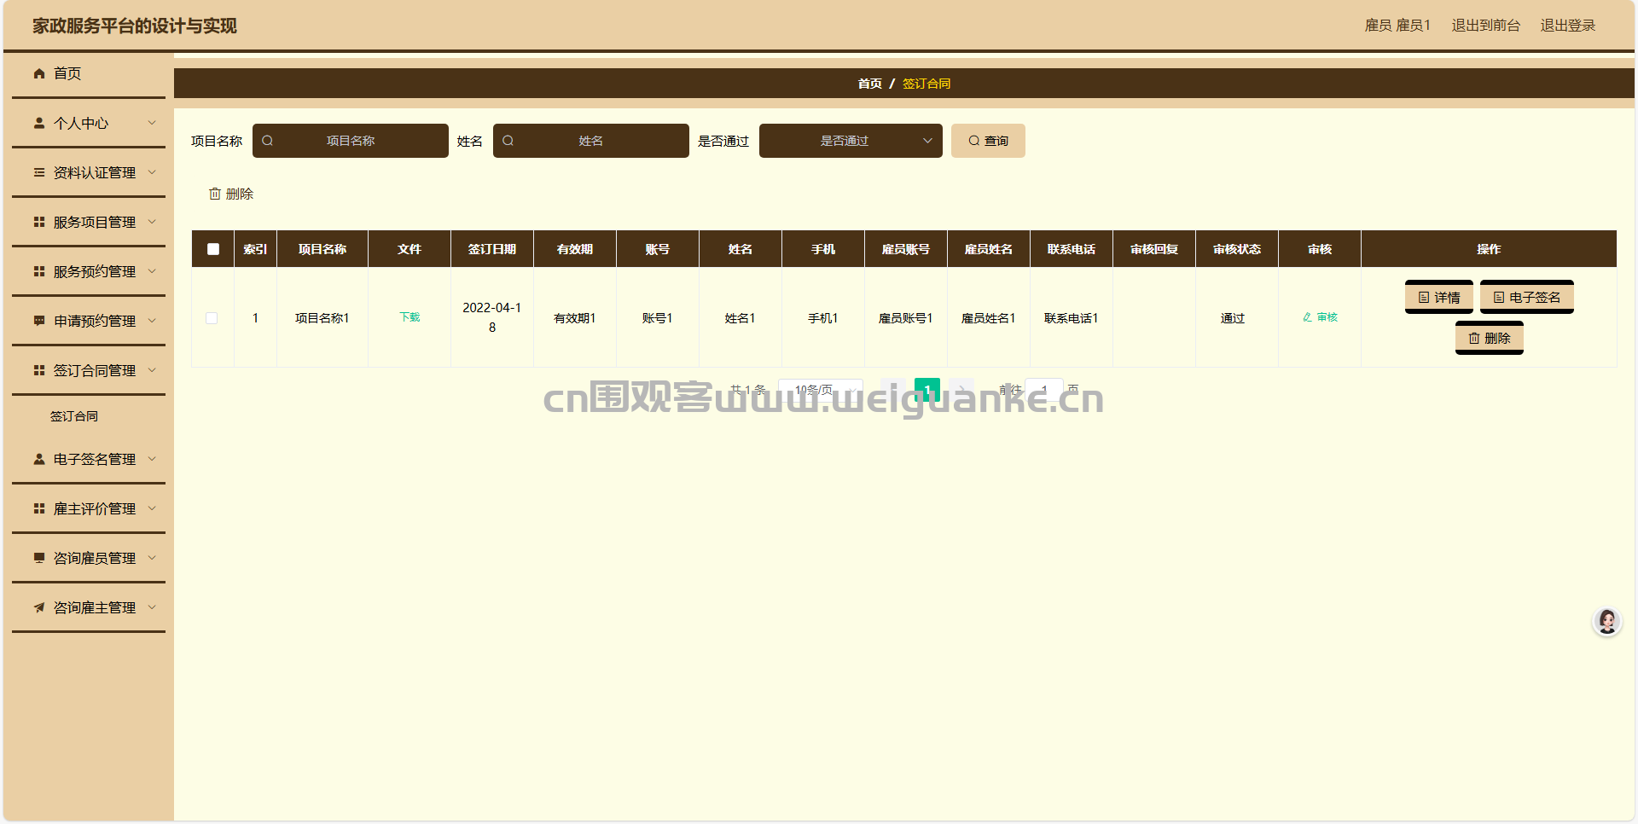Click the grid icon for 服务项目管理

point(39,222)
